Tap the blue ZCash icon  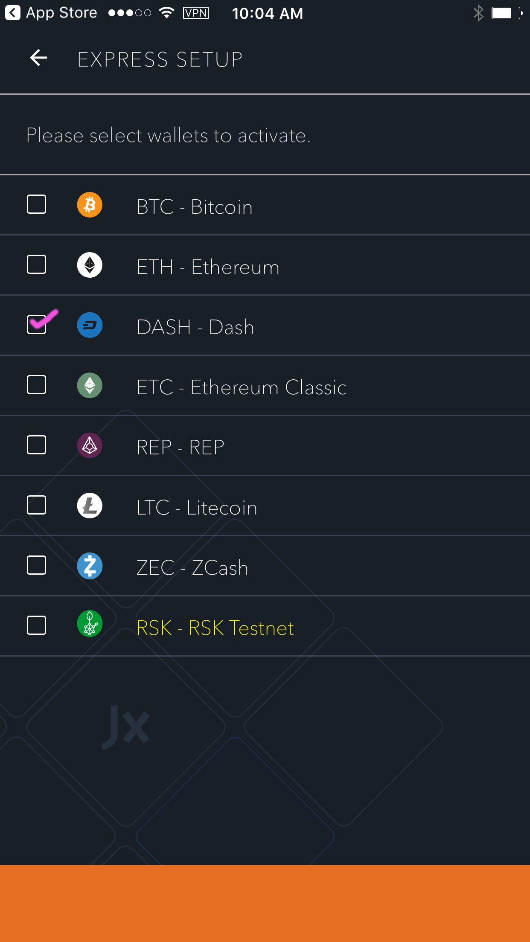(x=90, y=566)
